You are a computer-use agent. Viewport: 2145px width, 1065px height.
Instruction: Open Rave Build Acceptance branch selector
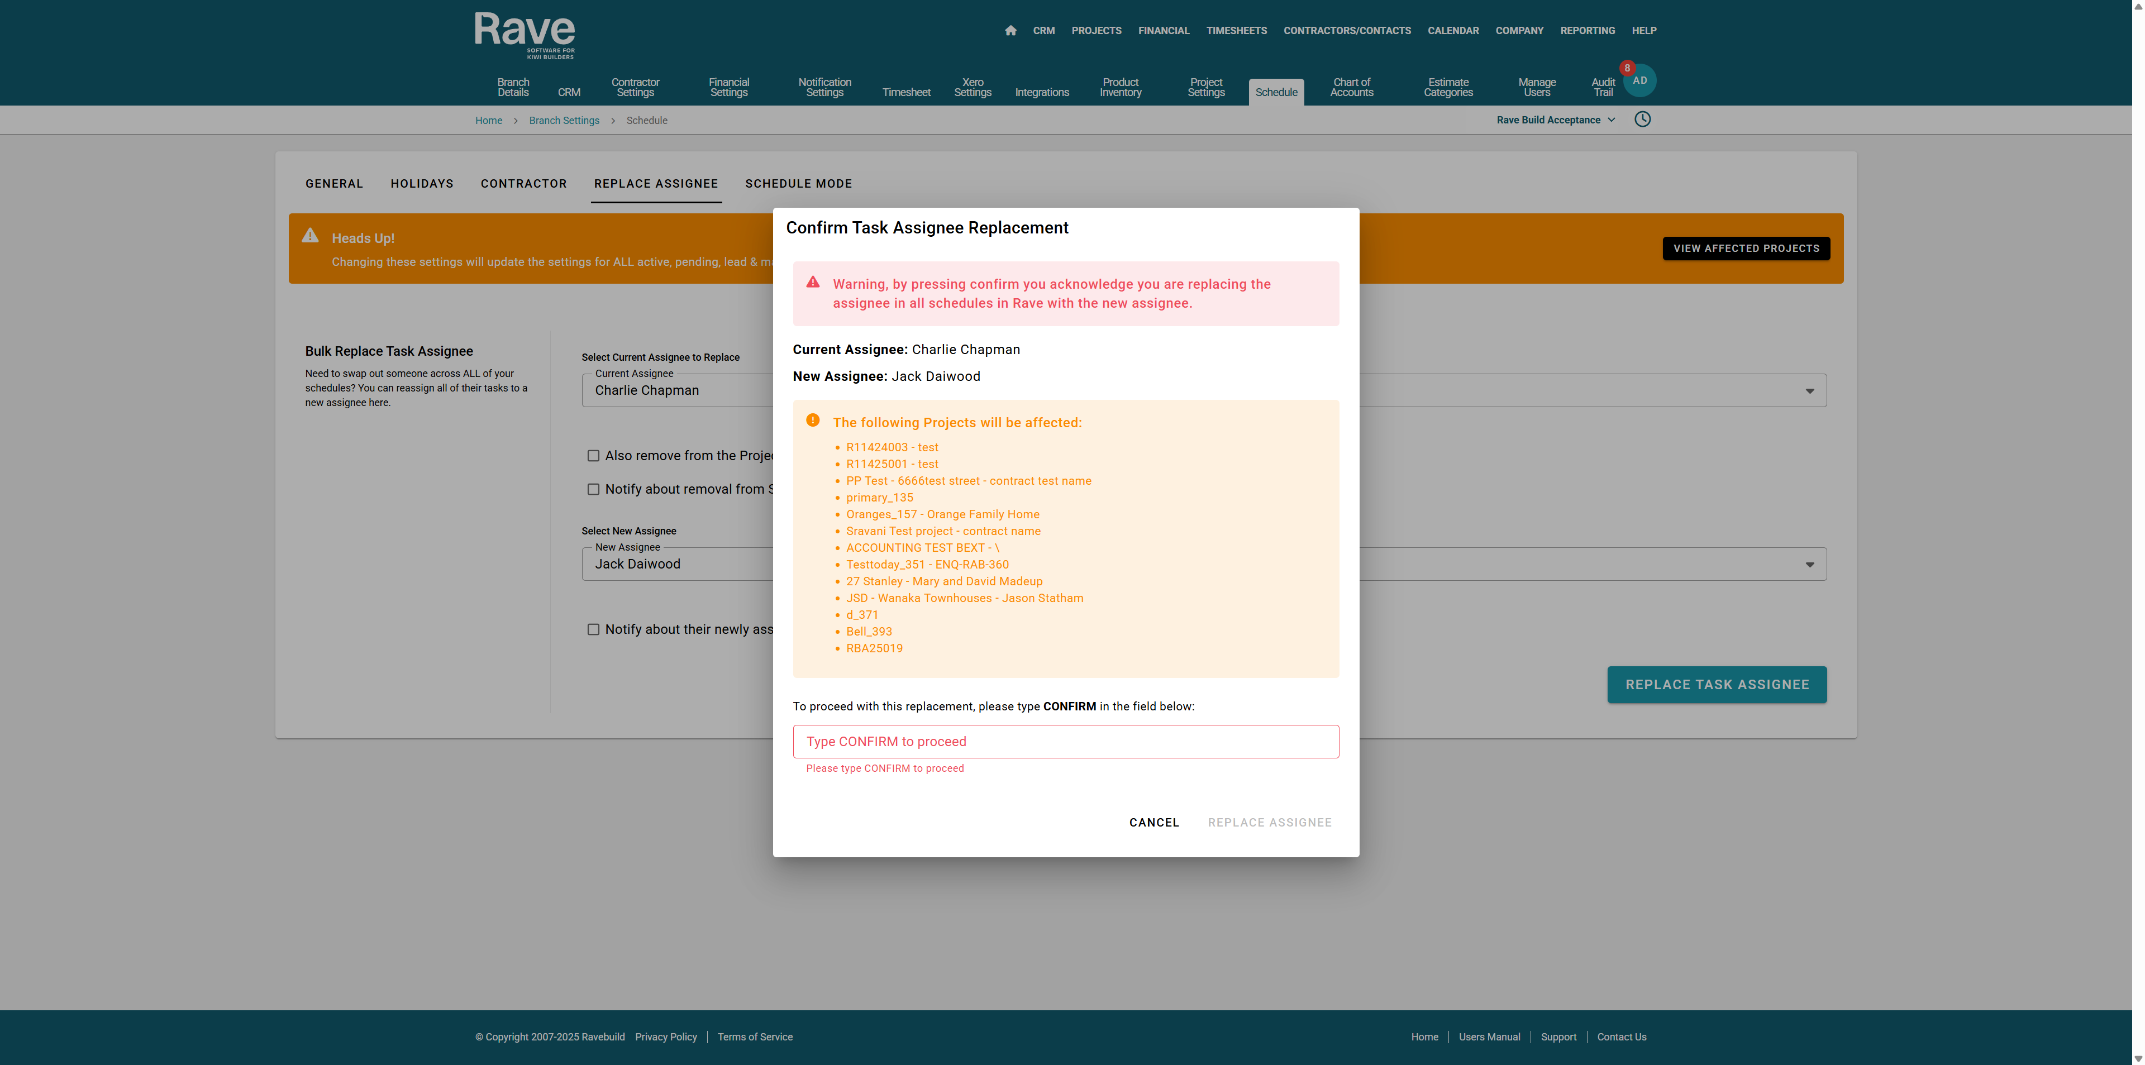click(1555, 120)
